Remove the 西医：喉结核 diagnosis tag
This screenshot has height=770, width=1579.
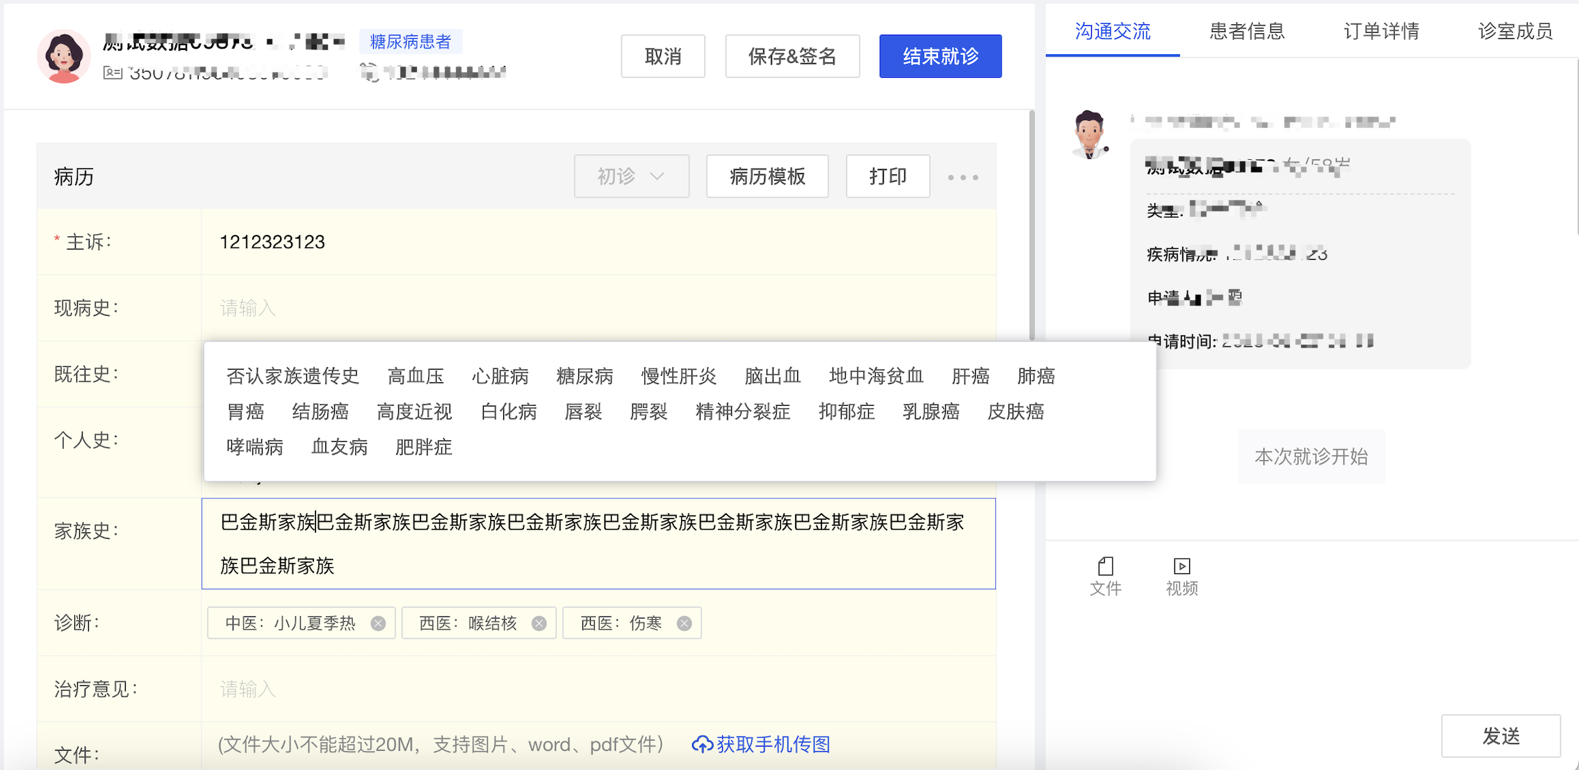click(539, 623)
